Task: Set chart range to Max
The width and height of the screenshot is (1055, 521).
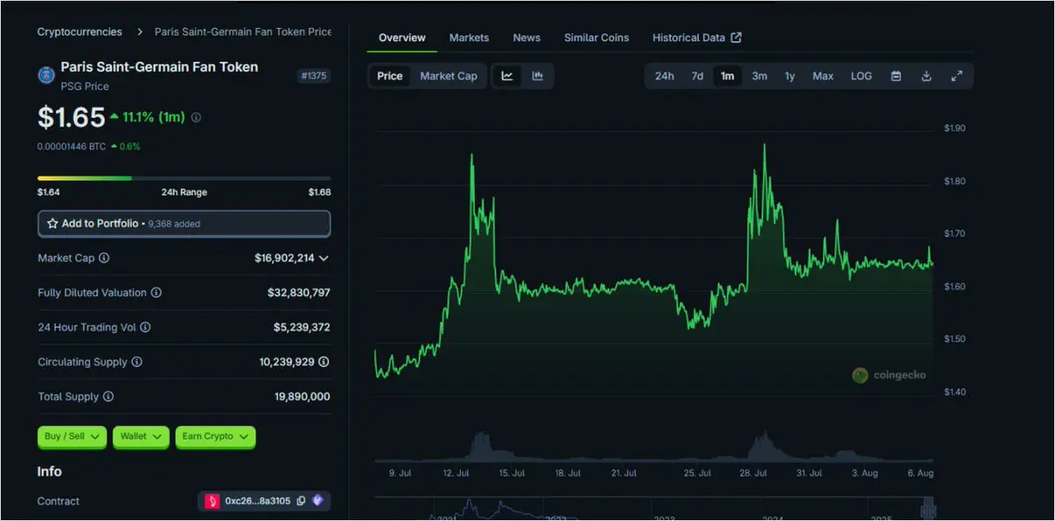Action: pyautogui.click(x=823, y=76)
